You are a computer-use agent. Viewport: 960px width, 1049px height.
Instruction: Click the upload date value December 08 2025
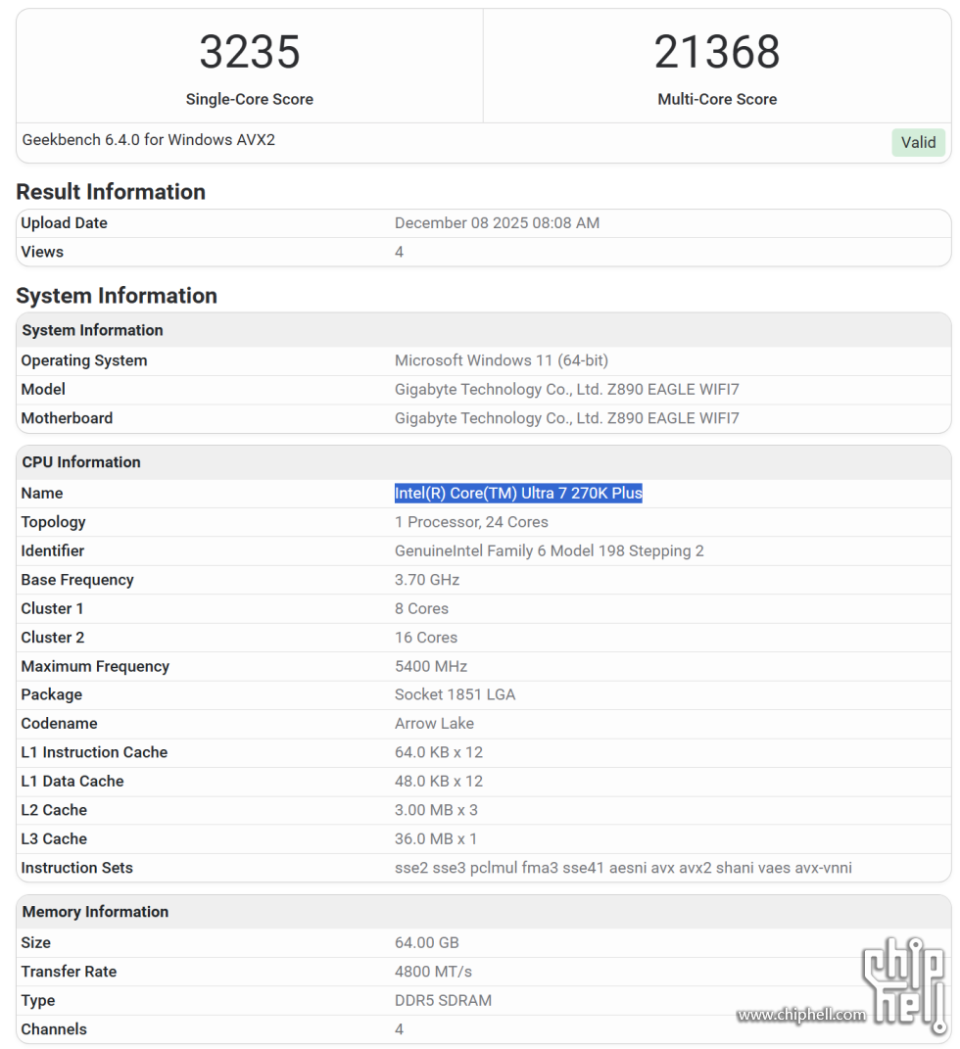point(497,223)
